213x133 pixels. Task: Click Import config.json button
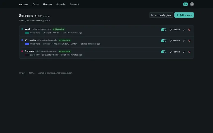coord(161,15)
